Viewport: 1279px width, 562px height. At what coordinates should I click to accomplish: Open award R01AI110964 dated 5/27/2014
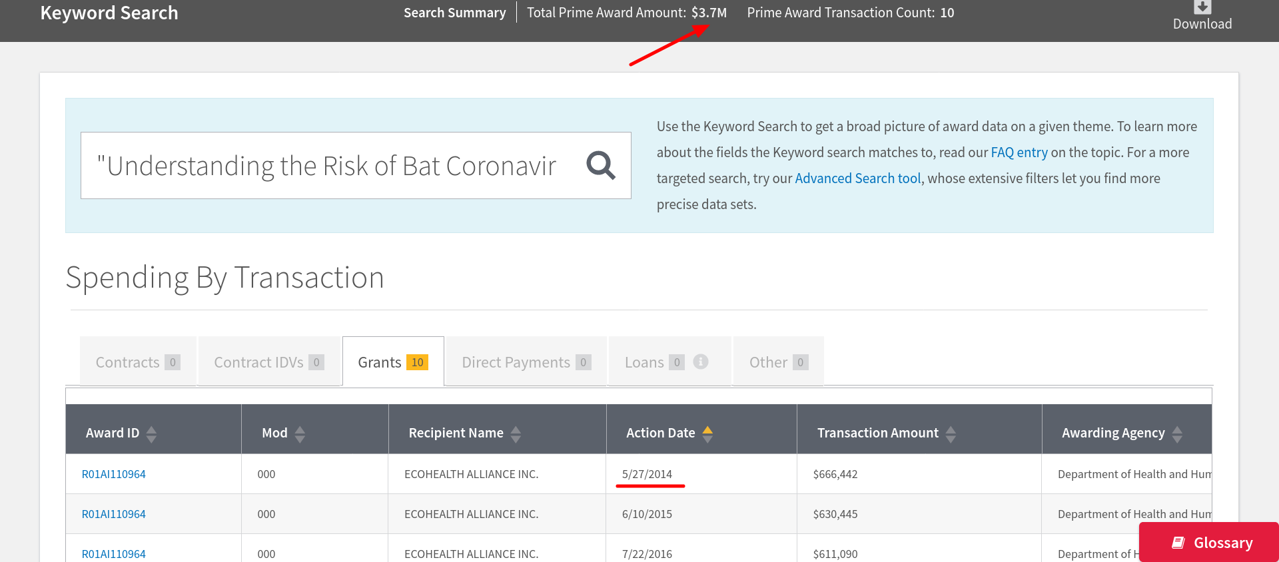[113, 474]
